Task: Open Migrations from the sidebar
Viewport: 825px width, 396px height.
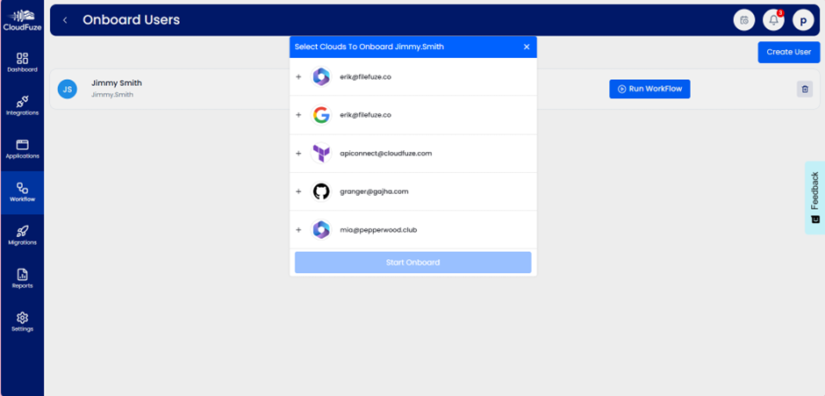Action: (22, 235)
